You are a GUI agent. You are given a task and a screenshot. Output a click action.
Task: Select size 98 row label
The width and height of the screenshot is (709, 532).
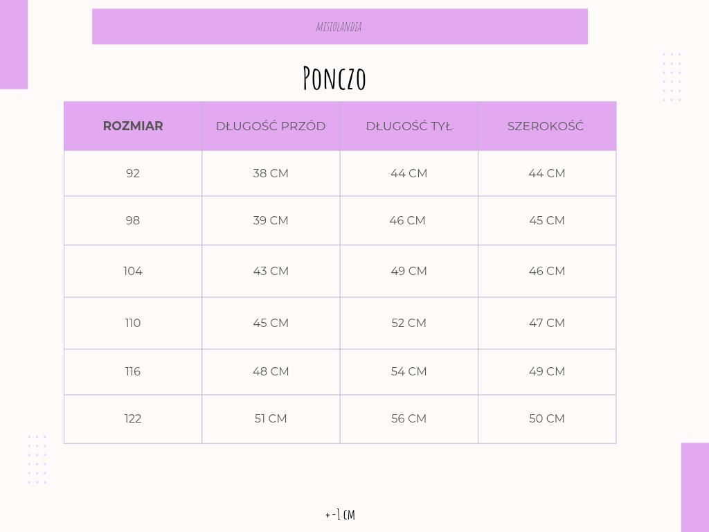133,220
